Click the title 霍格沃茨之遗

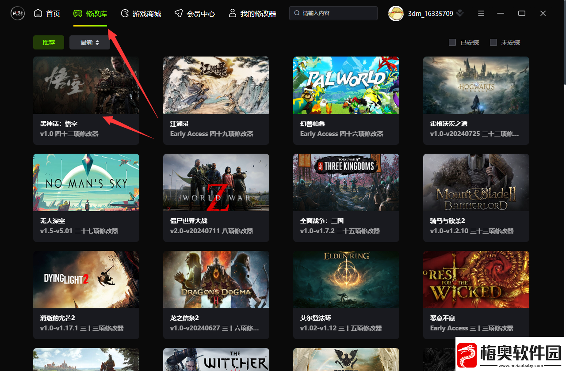[449, 124]
